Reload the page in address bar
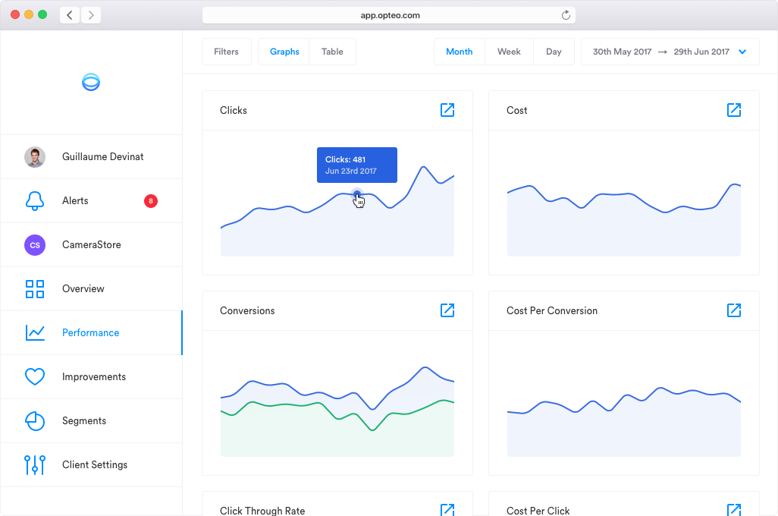Screen dimensions: 778x516 pos(566,15)
